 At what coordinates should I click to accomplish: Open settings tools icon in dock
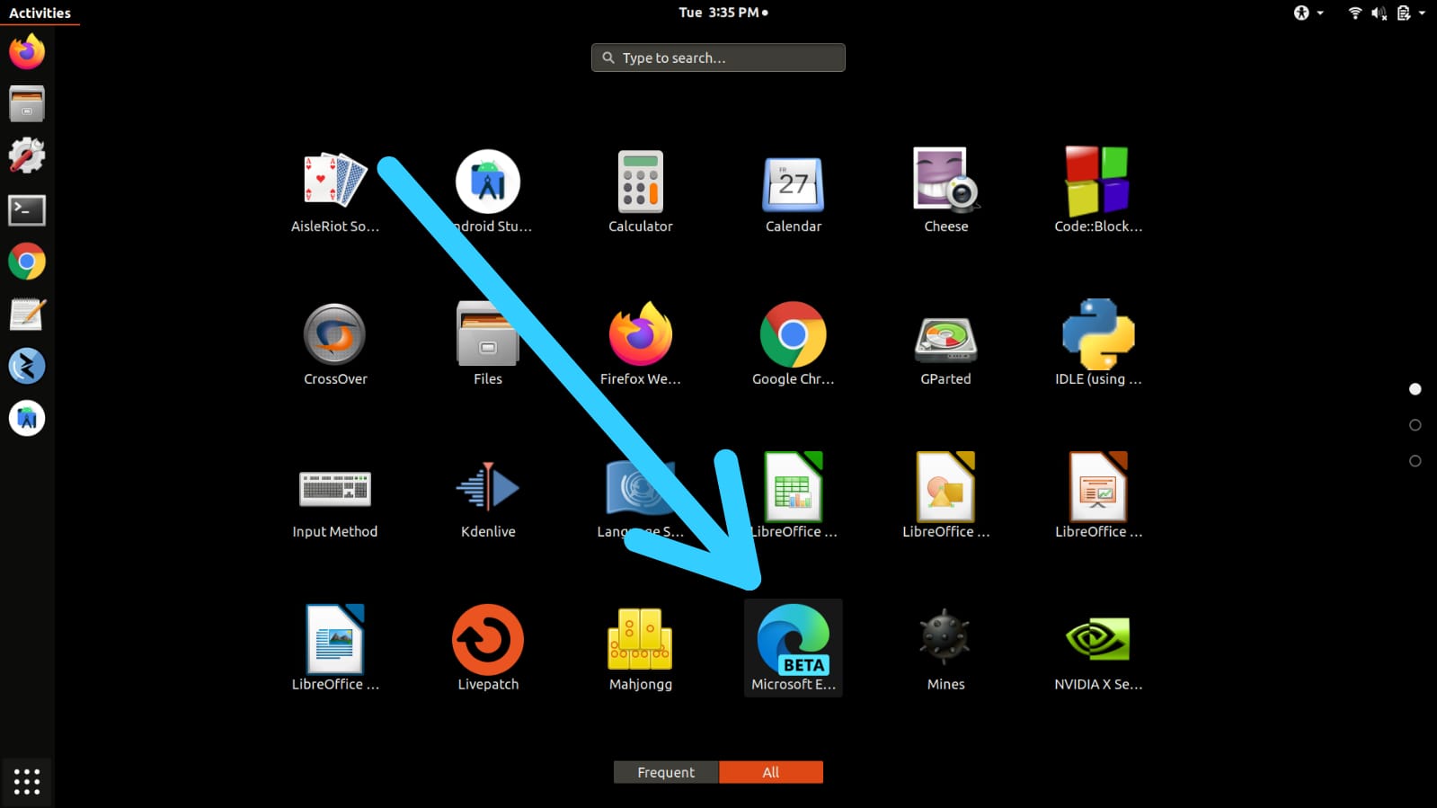tap(27, 156)
